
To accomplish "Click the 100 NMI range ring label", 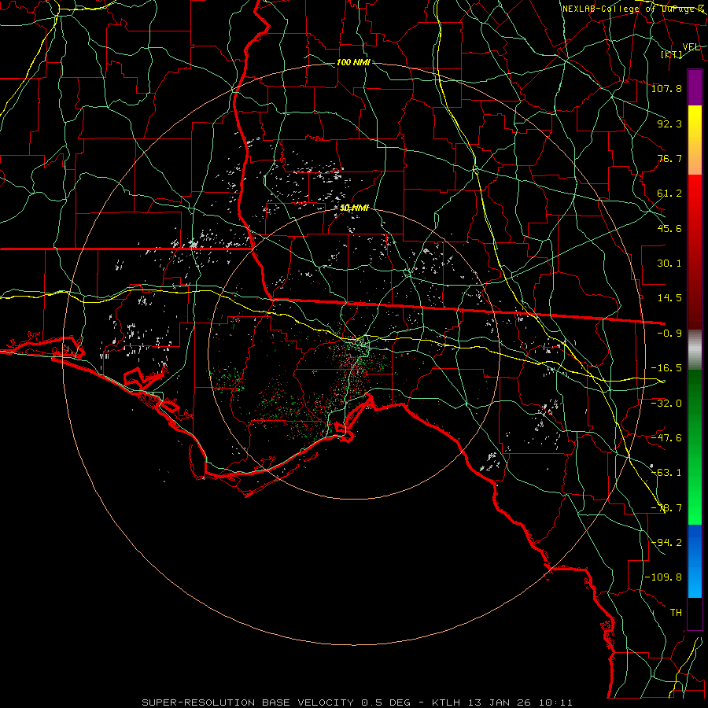I will (353, 62).
